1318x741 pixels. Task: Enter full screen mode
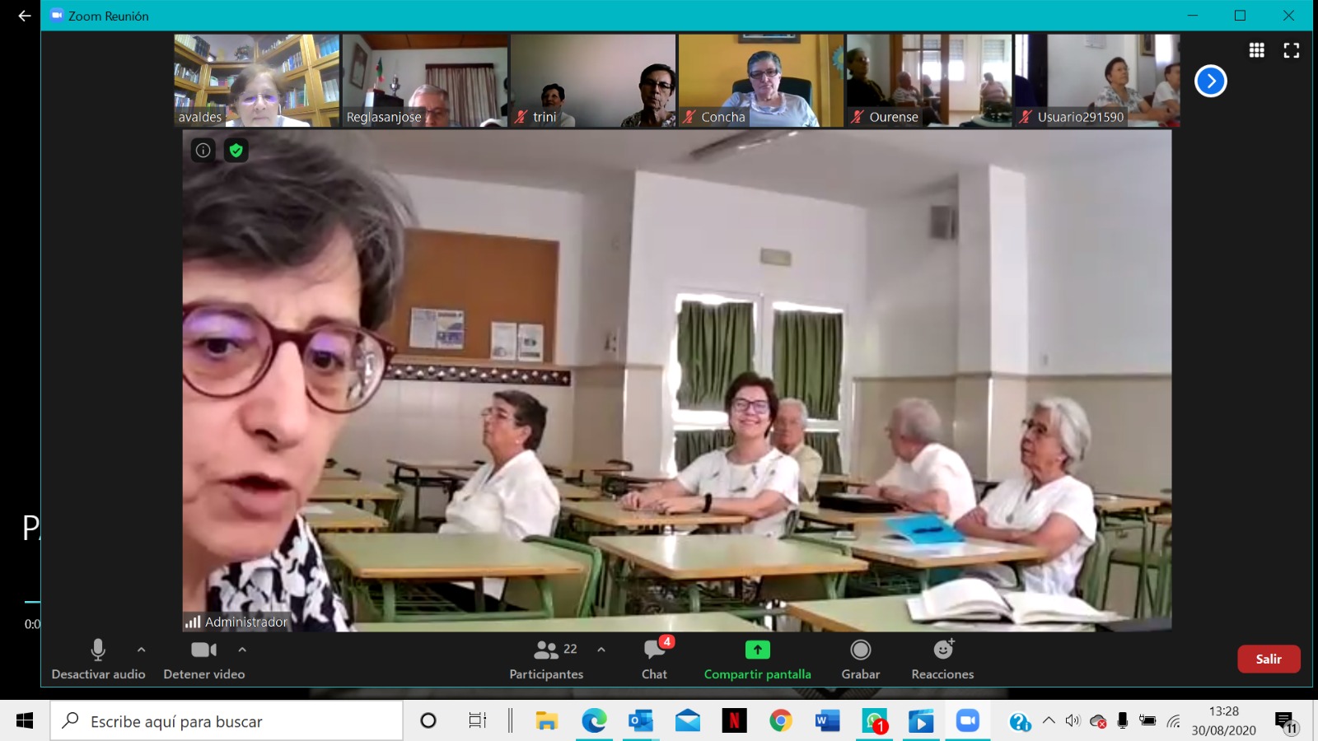click(x=1291, y=50)
